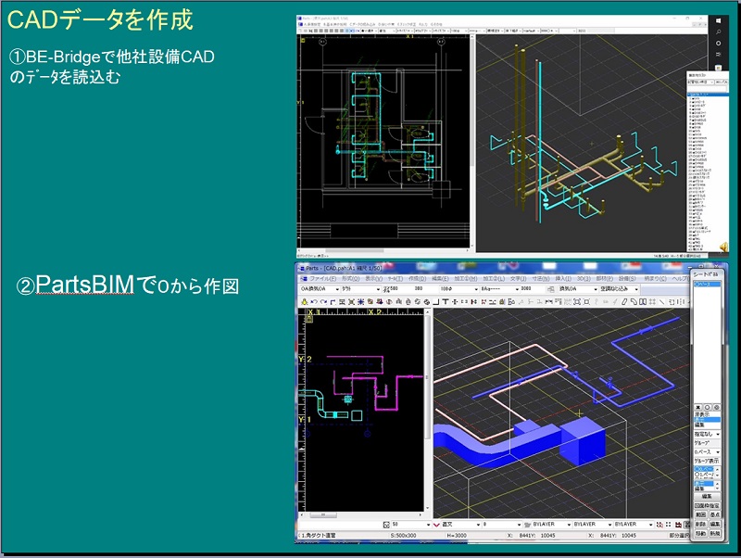
Task: Select the diagonal line tool icon
Action: (x=662, y=301)
